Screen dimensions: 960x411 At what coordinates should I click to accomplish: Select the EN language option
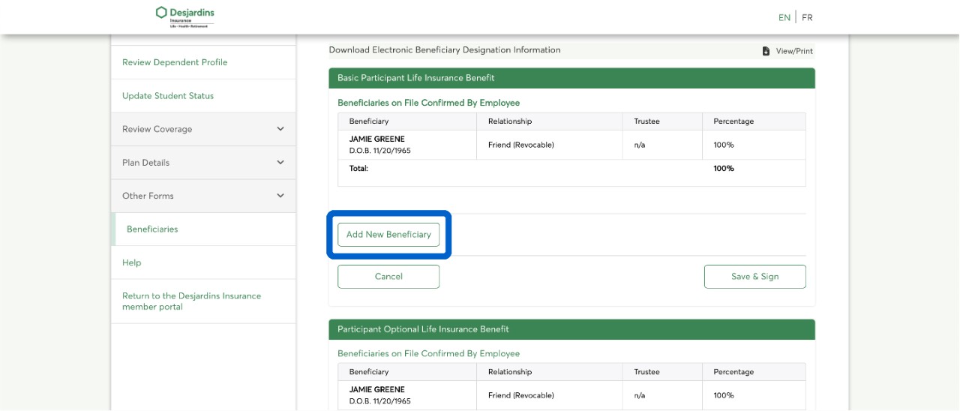[x=784, y=17]
